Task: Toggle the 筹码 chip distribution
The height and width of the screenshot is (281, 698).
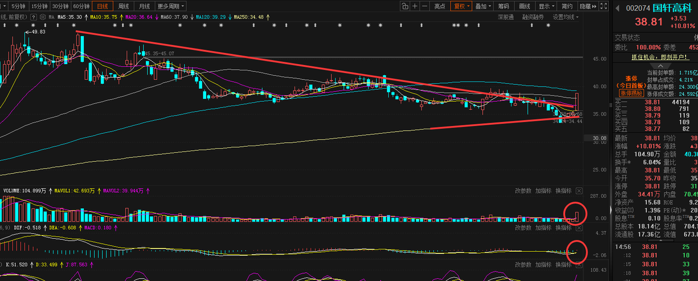Action: pyautogui.click(x=504, y=6)
